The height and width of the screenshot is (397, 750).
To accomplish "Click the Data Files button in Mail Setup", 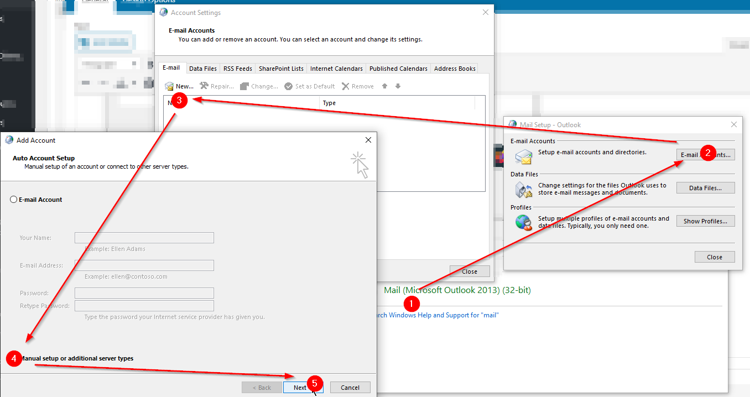I will click(x=706, y=188).
